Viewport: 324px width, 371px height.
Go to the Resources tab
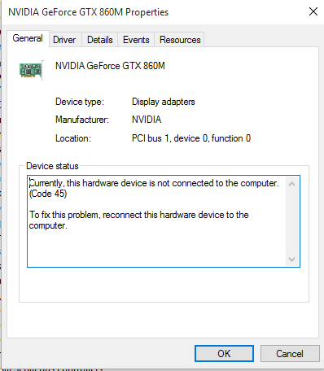[180, 40]
